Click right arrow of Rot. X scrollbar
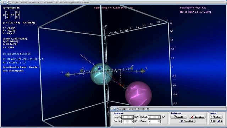Image resolution: width=227 pixels, height=128 pixels. 132,117
